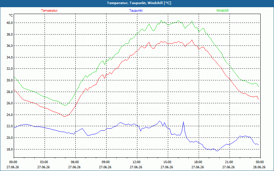Click the green Windchill peak near 16:00
Viewport: 274px width, 171px height.
pyautogui.click(x=178, y=21)
